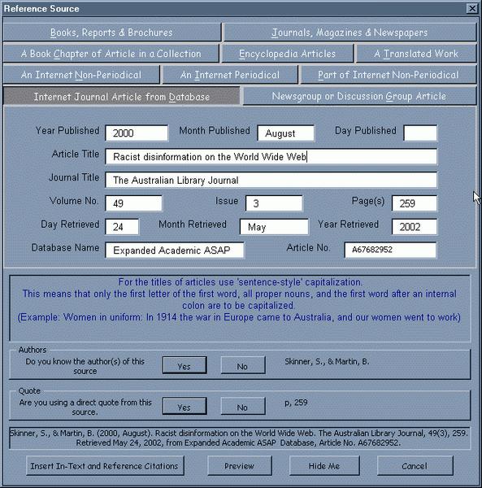Click Insert In-Text and Reference Citations
Image resolution: width=482 pixels, height=488 pixels.
pos(105,465)
